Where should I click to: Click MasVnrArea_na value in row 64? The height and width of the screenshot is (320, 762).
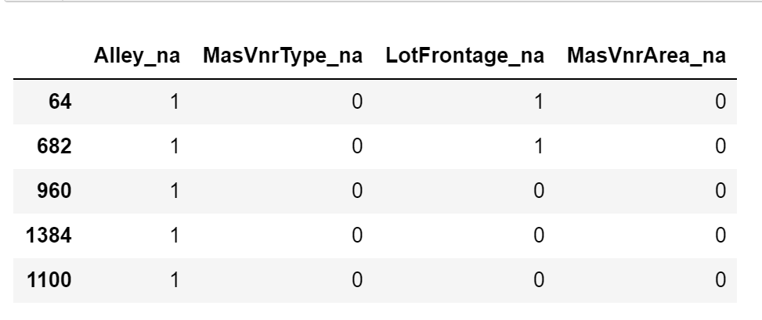point(720,102)
